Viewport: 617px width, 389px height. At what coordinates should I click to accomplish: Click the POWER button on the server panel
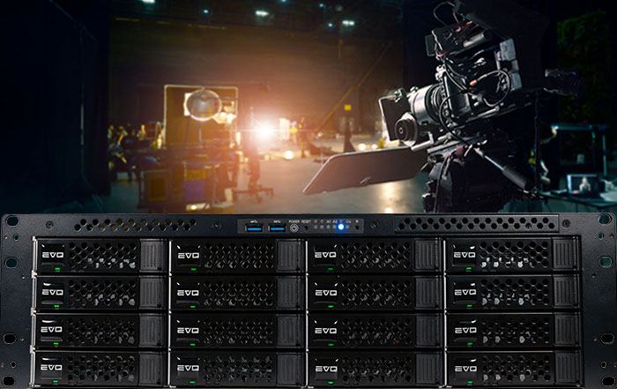pyautogui.click(x=294, y=228)
